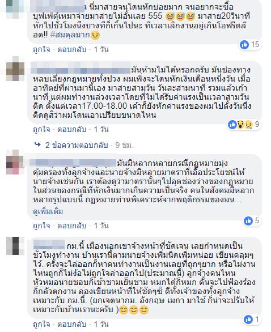Open the second commenter's profile picture
This screenshot has width=271, height=332.
[x=15, y=69]
